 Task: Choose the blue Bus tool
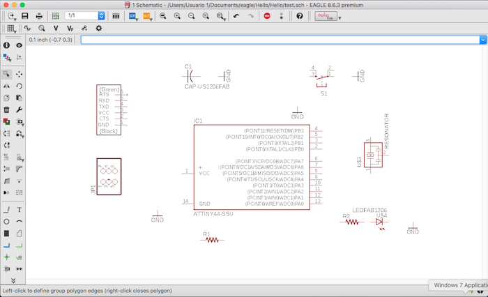(x=6, y=245)
